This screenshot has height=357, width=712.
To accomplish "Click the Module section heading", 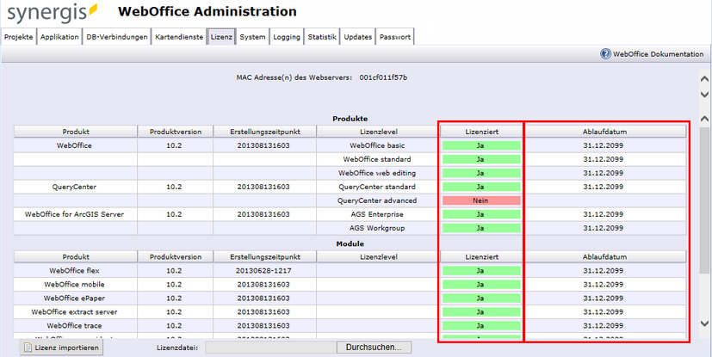I will (350, 244).
